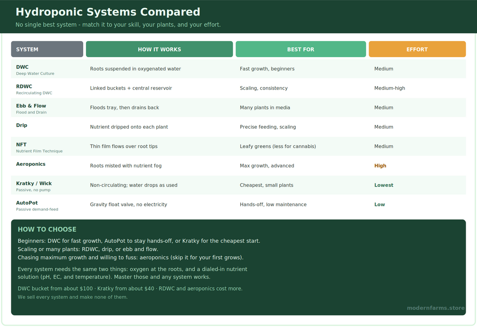The height and width of the screenshot is (327, 477).
Task: Select the Drip system name
Action: (x=22, y=125)
